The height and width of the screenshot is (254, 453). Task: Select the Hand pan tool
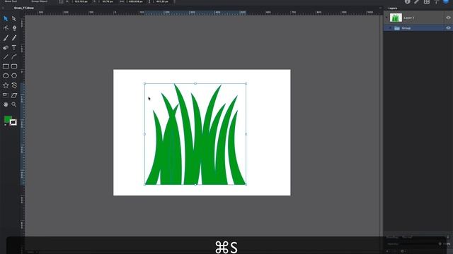[x=6, y=104]
